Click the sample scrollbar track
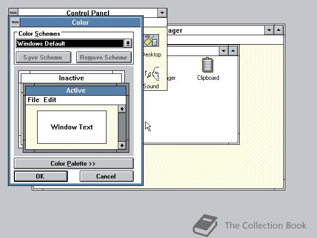This screenshot has height=238, width=317. click(x=122, y=127)
